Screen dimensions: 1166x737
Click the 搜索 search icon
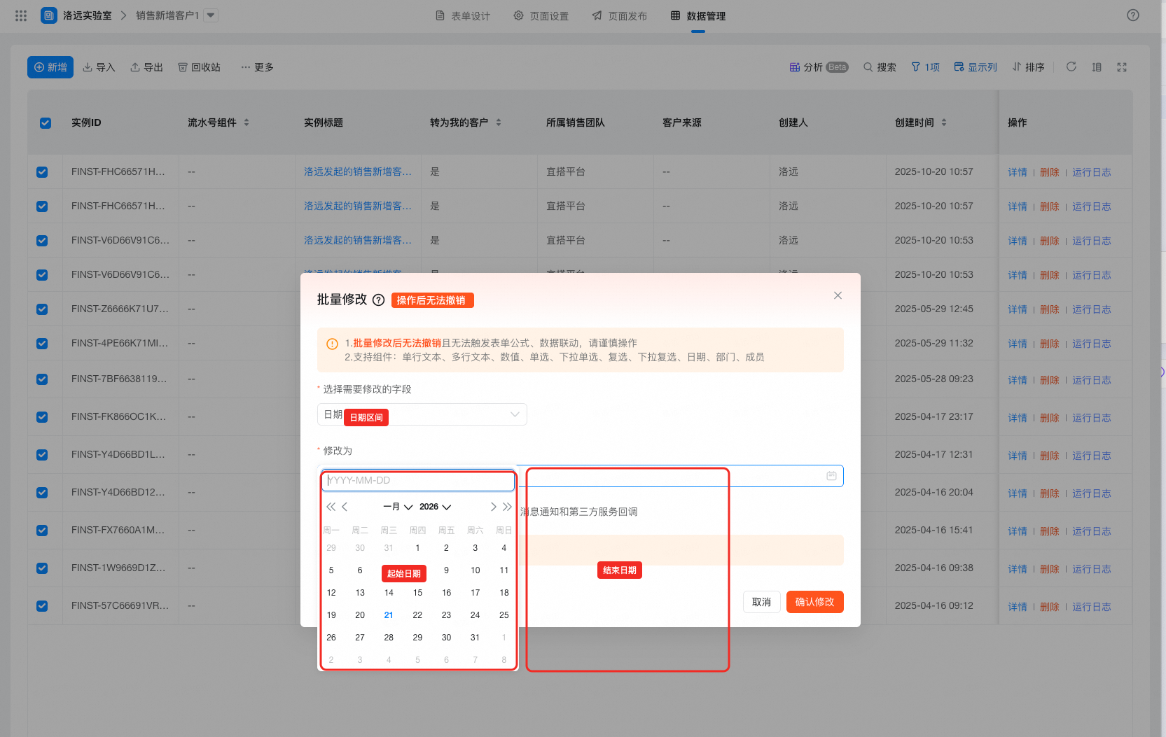(880, 67)
